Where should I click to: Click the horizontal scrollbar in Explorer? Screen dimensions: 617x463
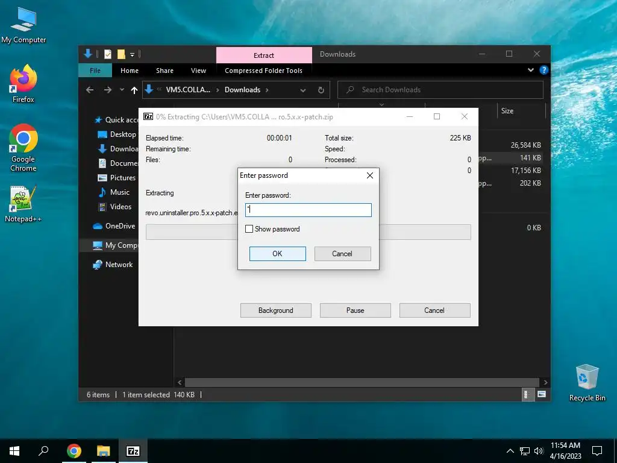click(362, 382)
